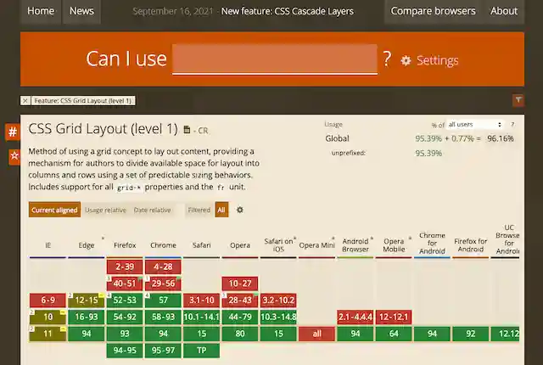The width and height of the screenshot is (543, 365).
Task: Open the About page
Action: tap(503, 11)
